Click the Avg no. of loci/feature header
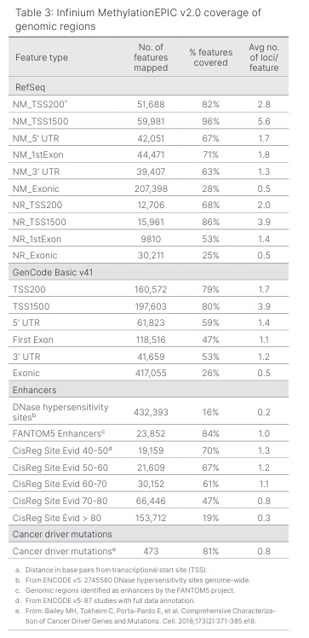The height and width of the screenshot is (638, 309). tap(264, 57)
